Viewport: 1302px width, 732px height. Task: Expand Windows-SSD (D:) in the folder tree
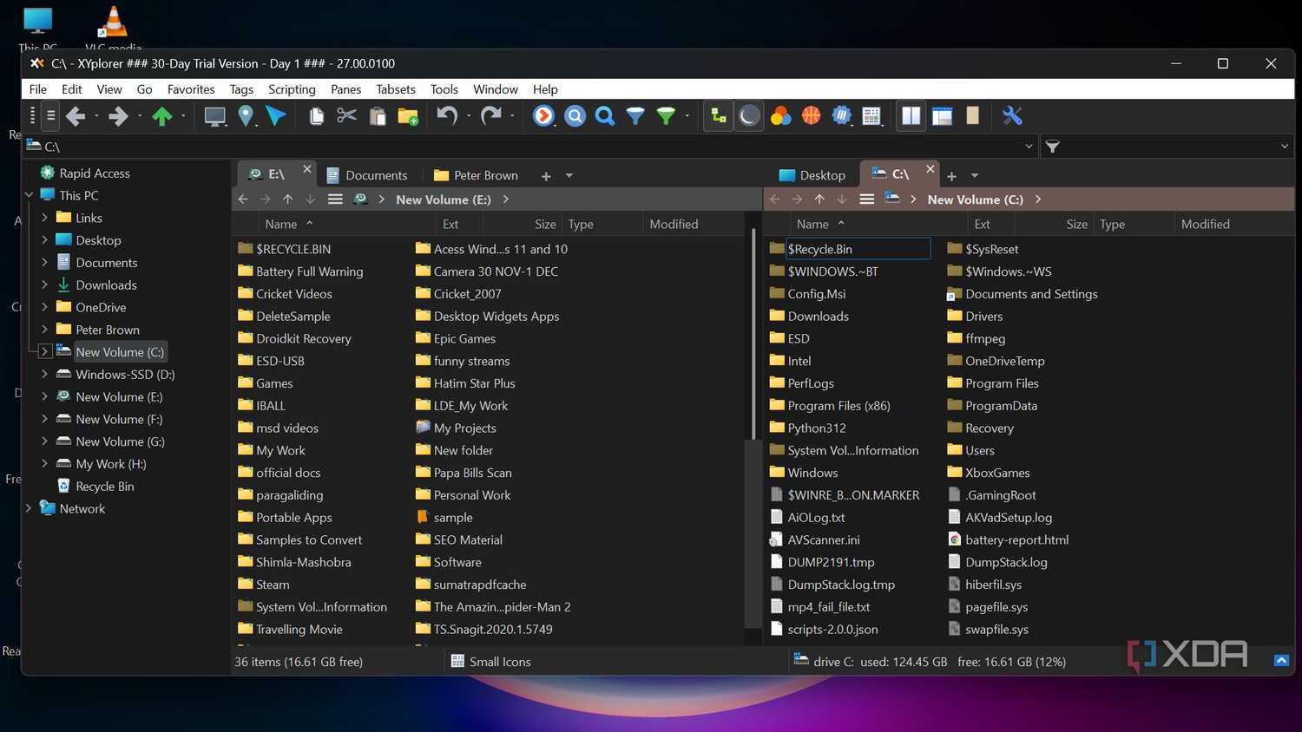point(44,375)
